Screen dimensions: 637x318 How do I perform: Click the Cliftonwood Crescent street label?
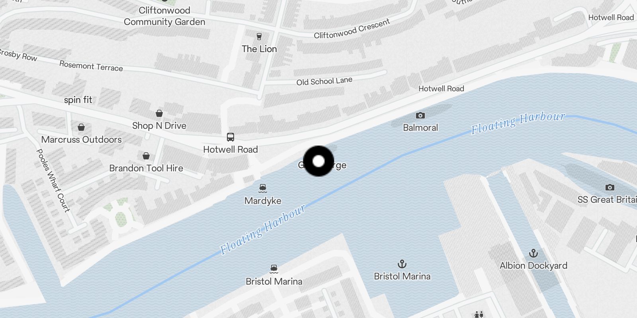tap(352, 29)
